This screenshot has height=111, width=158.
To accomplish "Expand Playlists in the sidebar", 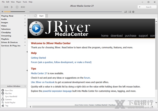I will coord(25,39).
